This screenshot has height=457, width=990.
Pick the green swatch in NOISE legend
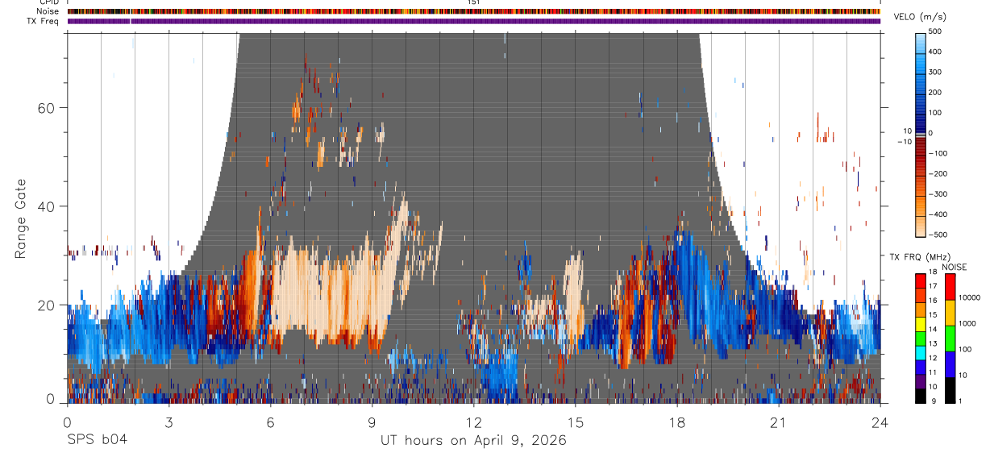(950, 339)
